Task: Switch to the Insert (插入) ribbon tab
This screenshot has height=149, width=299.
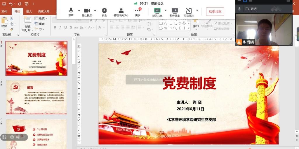Action: (29, 11)
